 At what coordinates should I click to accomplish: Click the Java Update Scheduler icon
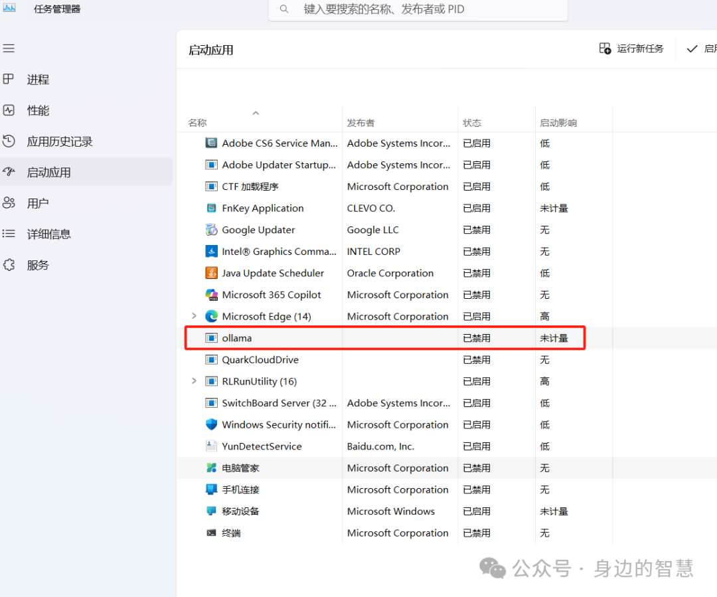tap(211, 273)
